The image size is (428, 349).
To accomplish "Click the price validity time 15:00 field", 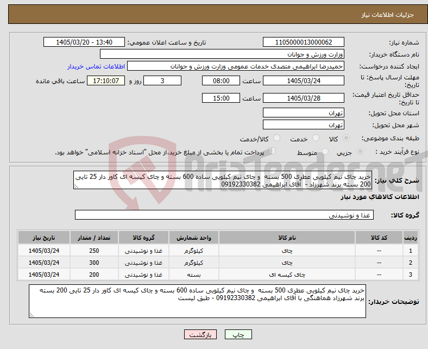I will point(221,98).
